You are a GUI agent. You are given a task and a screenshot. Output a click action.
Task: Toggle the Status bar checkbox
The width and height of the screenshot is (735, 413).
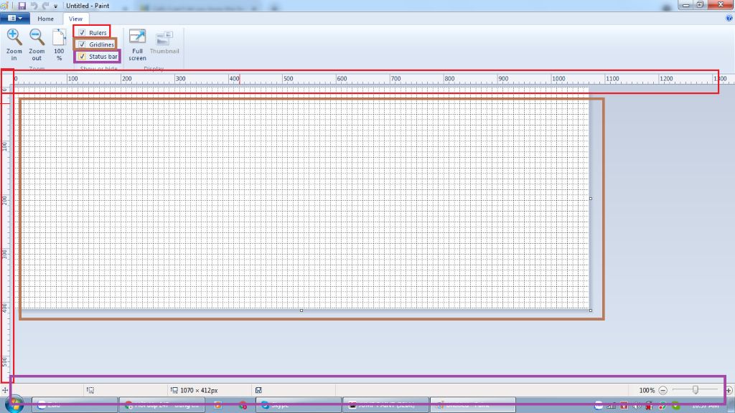tap(83, 56)
